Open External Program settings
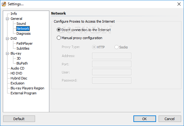This screenshot has width=184, height=126. (24, 93)
